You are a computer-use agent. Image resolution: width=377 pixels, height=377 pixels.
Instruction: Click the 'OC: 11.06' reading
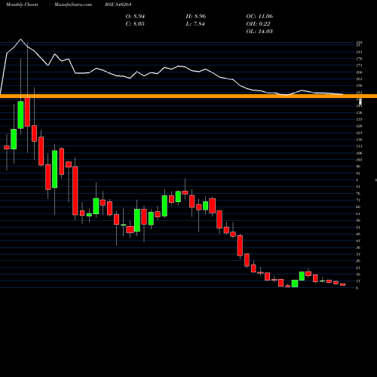259,17
